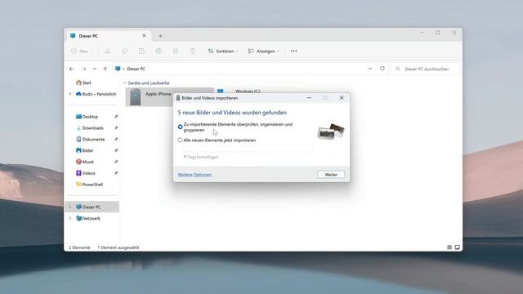Click the Weiter button
This screenshot has height=294, width=523.
[x=331, y=174]
